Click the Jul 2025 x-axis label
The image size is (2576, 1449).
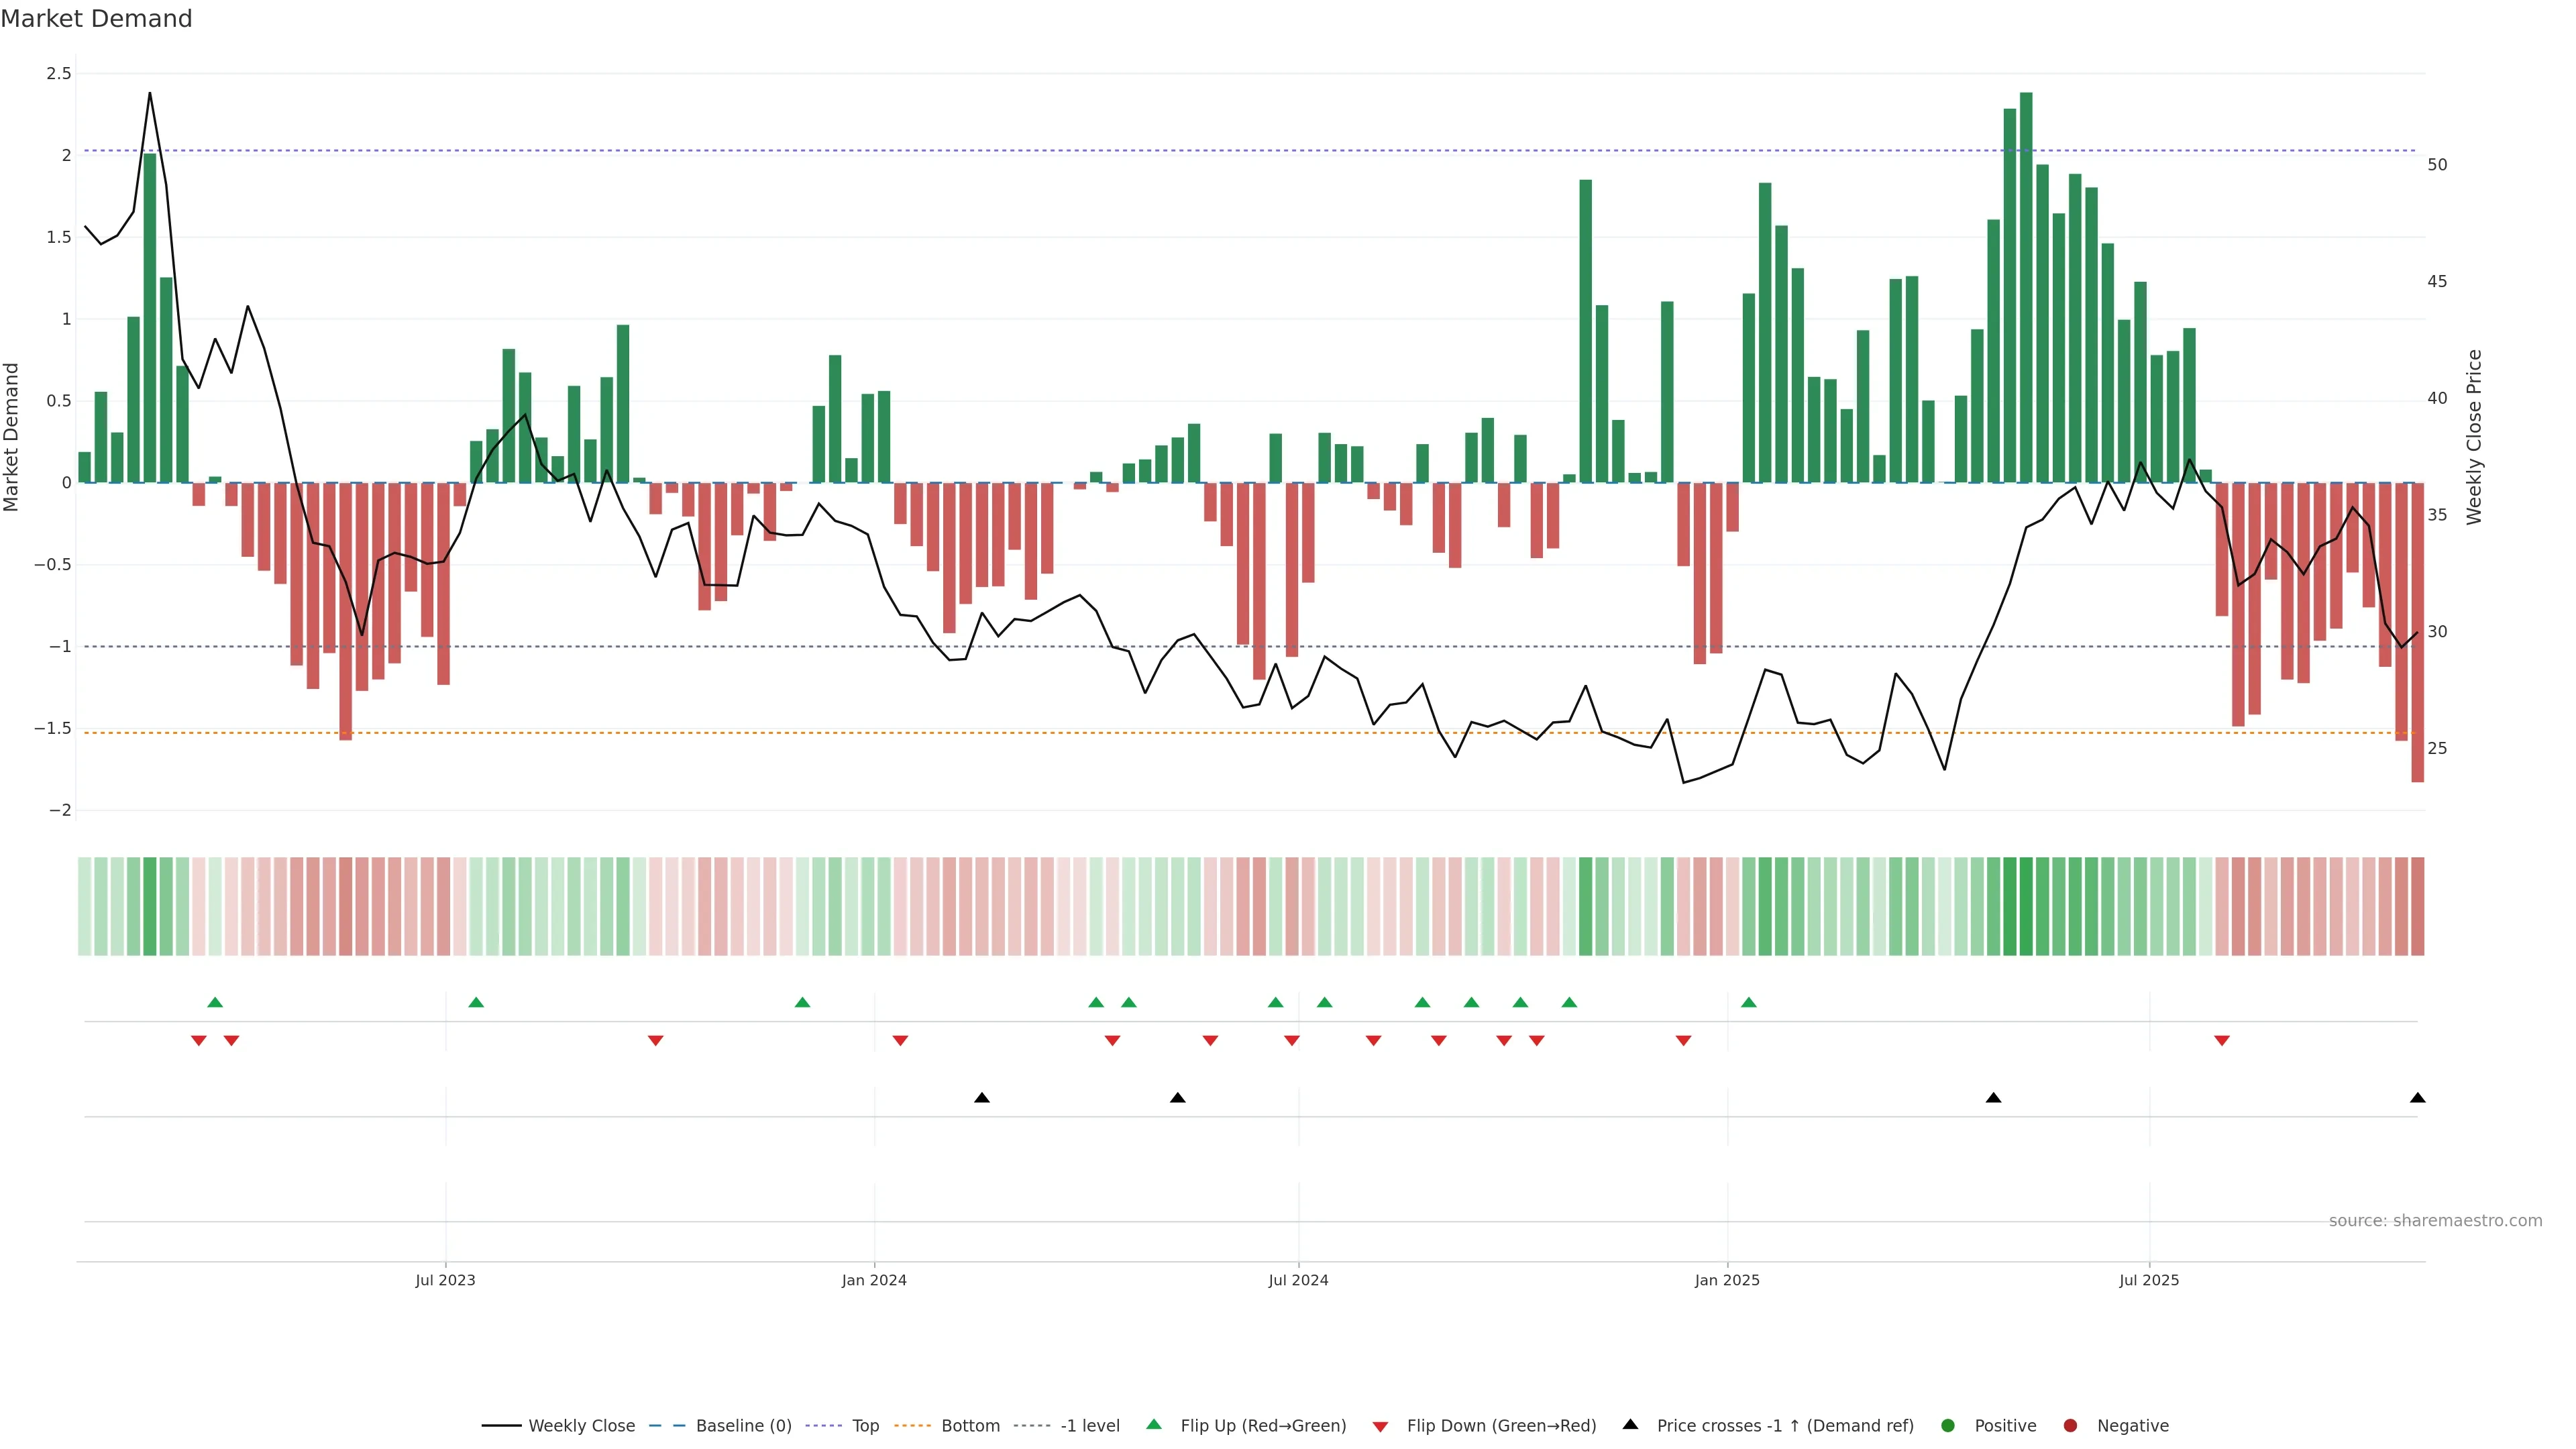pyautogui.click(x=2149, y=1280)
